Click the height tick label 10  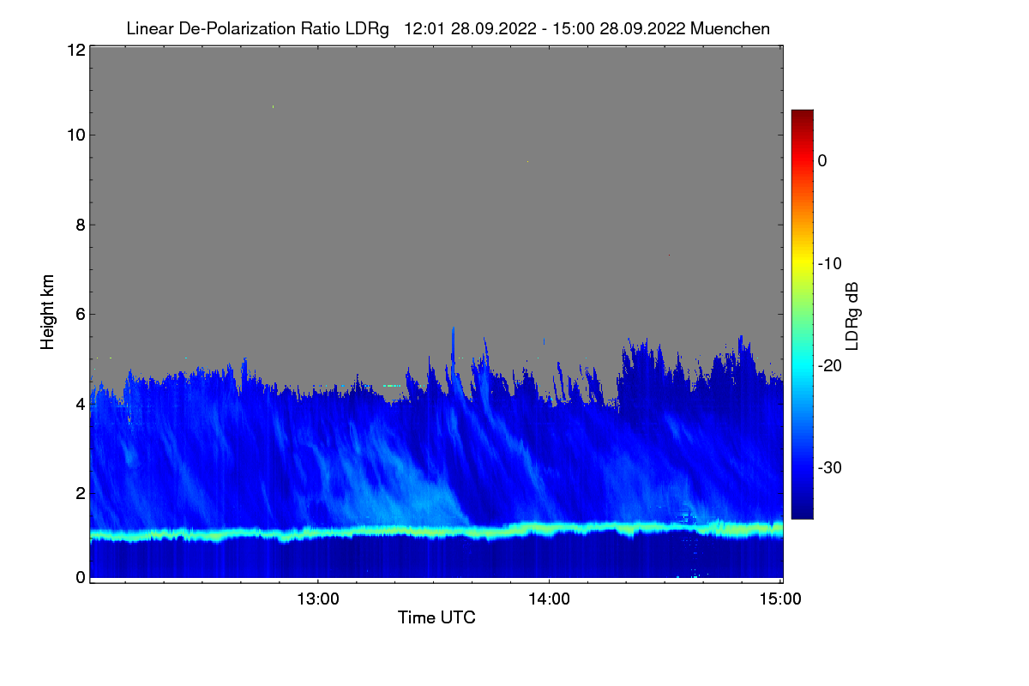tap(75, 135)
